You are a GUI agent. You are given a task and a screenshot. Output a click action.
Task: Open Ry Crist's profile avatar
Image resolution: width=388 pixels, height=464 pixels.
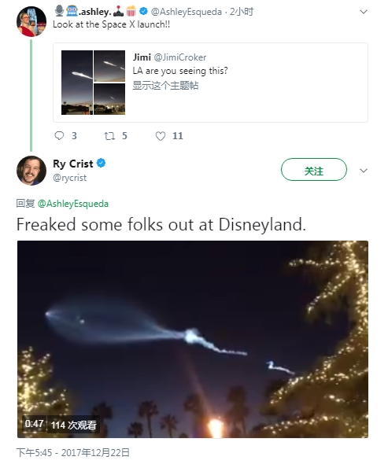31,171
